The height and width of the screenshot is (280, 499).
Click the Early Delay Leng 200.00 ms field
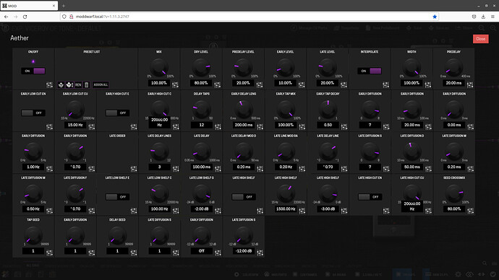[x=244, y=125]
